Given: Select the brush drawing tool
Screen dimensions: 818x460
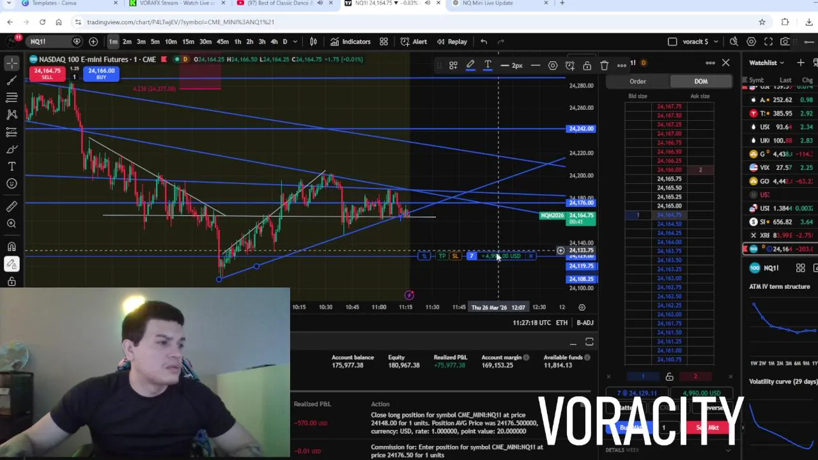Looking at the screenshot, I should click(x=12, y=149).
